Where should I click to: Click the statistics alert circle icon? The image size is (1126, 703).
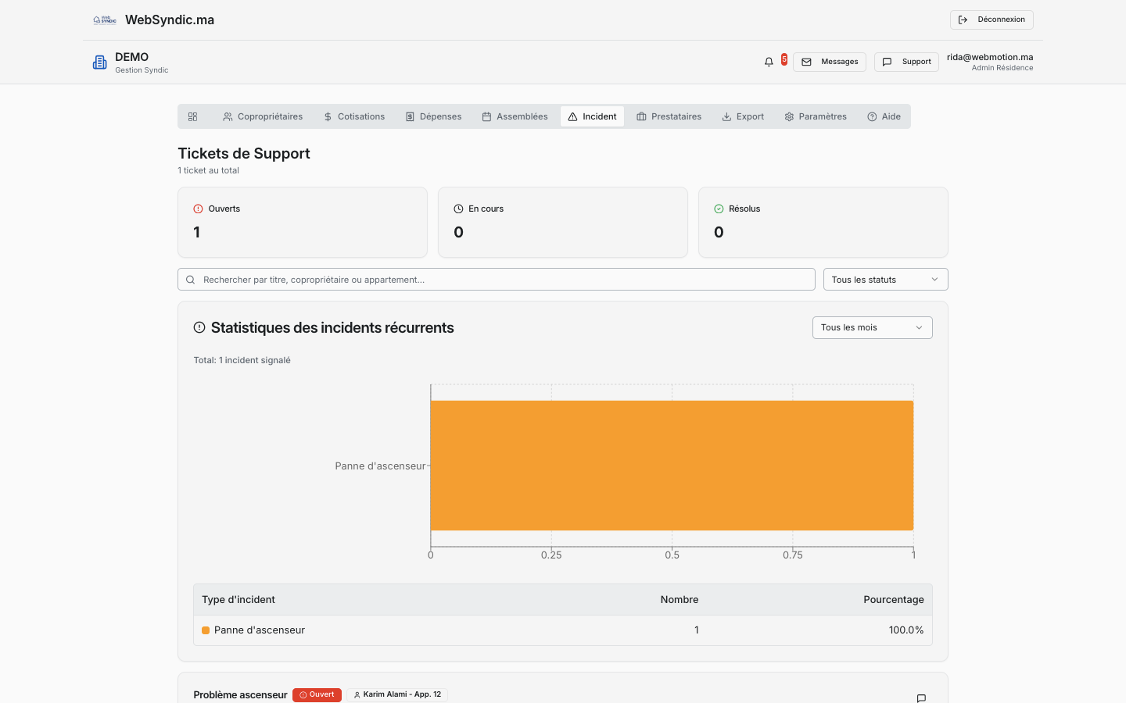[199, 328]
